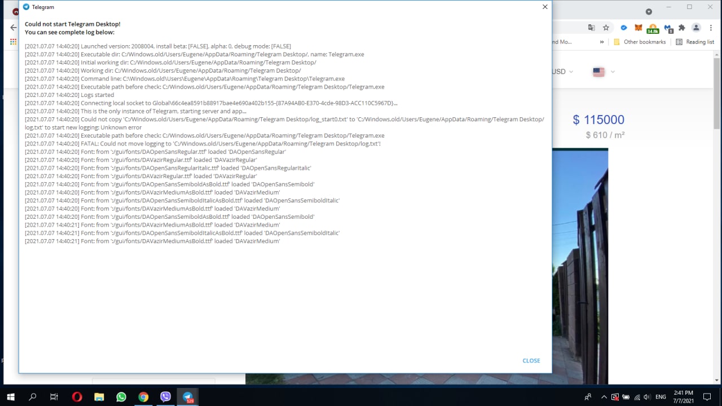Click the property photo in Chrome page
Image resolution: width=722 pixels, height=406 pixels.
pos(580,266)
